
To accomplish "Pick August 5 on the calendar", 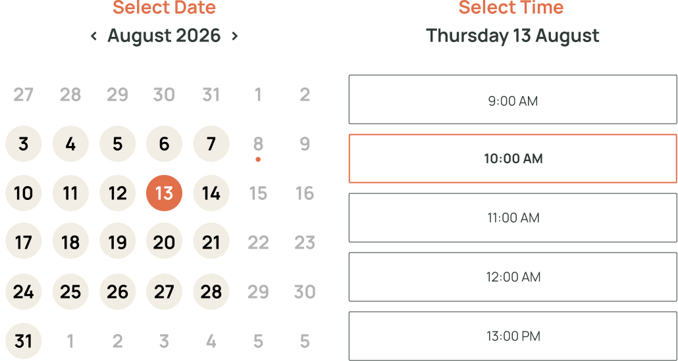I will (x=118, y=144).
